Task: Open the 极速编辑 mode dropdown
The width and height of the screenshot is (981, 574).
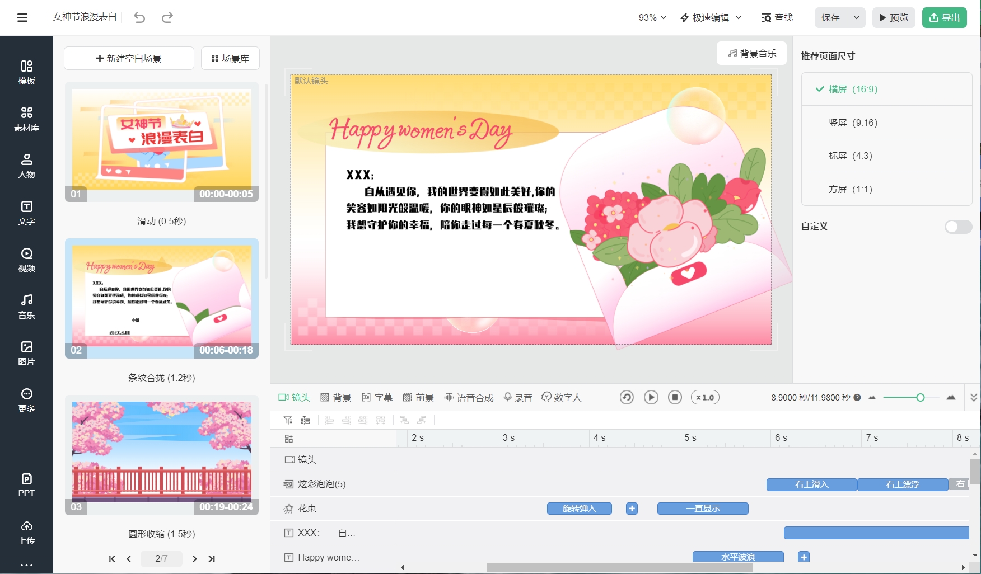Action: pos(711,17)
